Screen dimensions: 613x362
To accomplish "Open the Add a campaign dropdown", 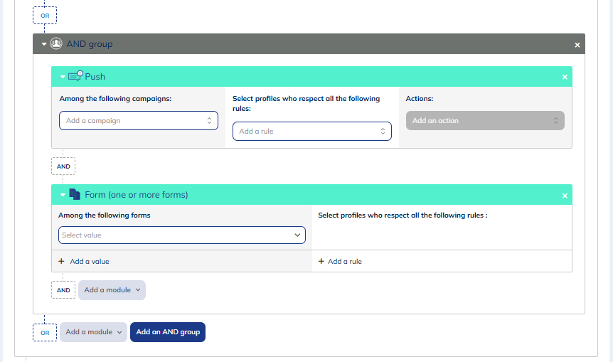I will click(139, 121).
